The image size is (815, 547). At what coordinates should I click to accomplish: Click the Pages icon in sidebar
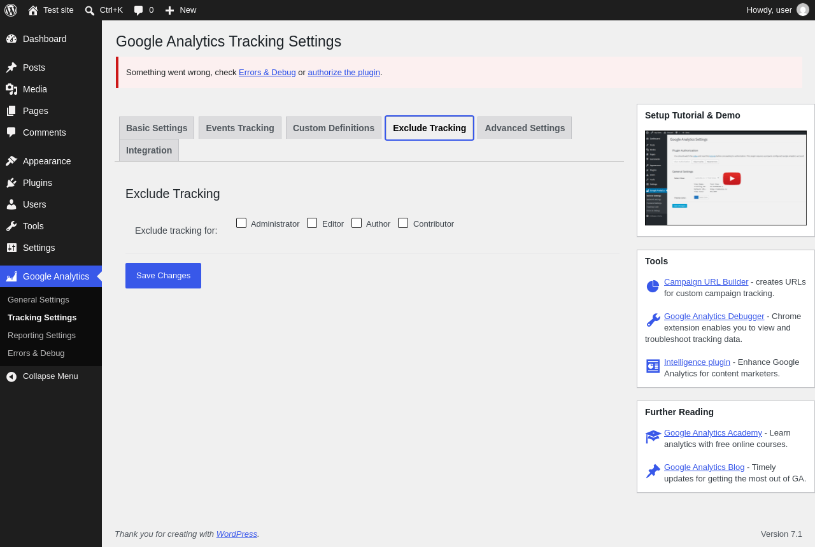11,111
